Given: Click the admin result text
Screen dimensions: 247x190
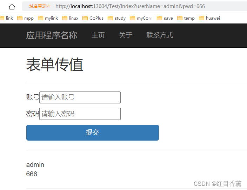Looking at the screenshot, I should (35, 165).
